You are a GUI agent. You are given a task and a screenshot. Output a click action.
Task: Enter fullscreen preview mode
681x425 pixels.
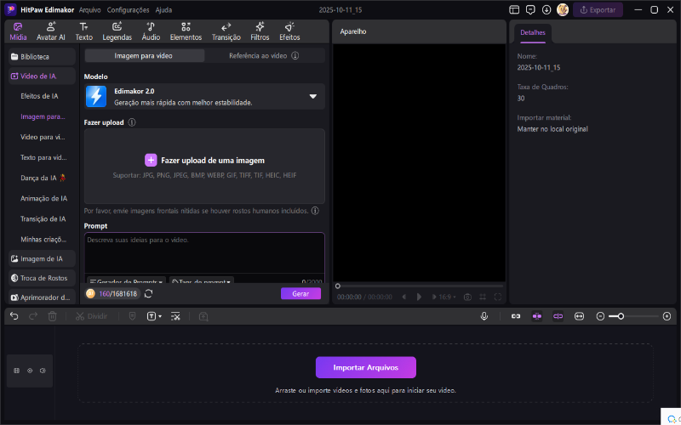coord(498,297)
